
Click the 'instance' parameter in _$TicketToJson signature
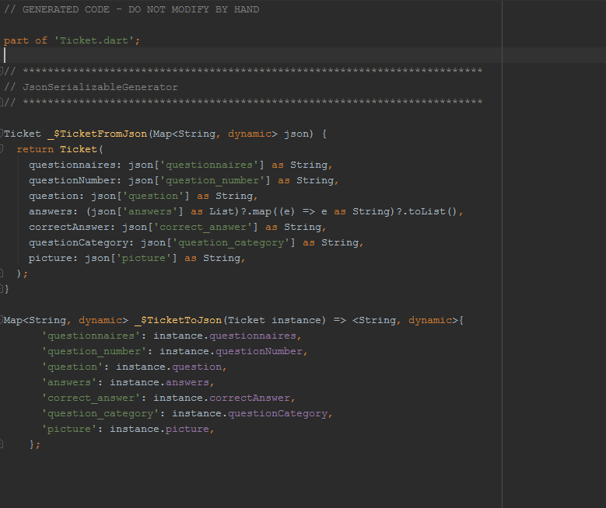pos(296,320)
